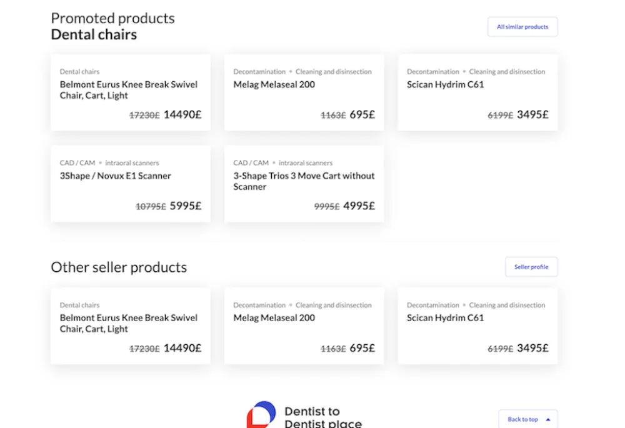Open Melag Melaseal 200 under Other seller products
Image resolution: width=625 pixels, height=428 pixels.
tap(304, 326)
